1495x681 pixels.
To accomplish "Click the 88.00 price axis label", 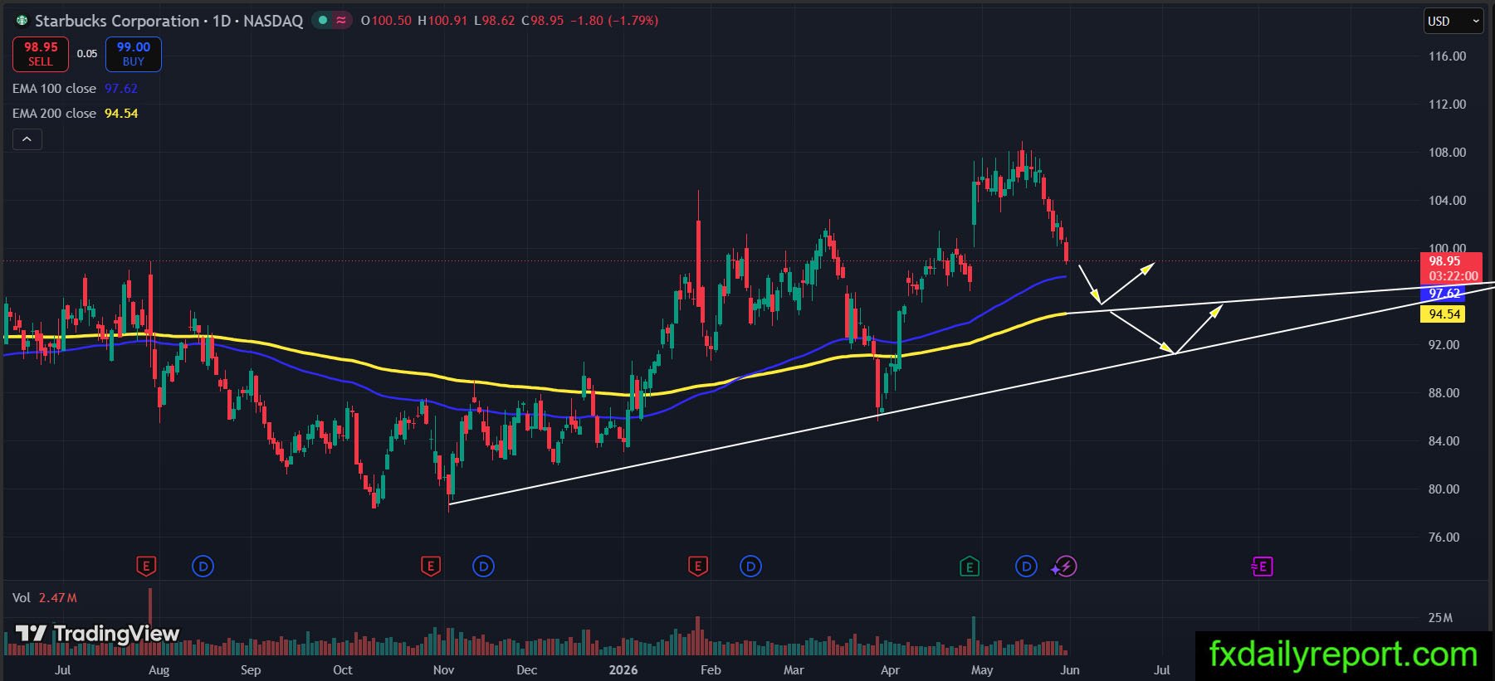I will [1444, 393].
